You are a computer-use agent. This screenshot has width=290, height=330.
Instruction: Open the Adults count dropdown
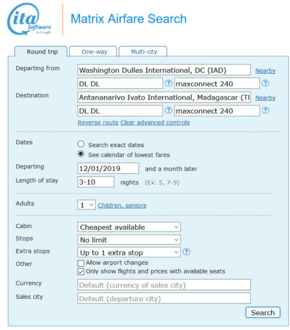[87, 205]
